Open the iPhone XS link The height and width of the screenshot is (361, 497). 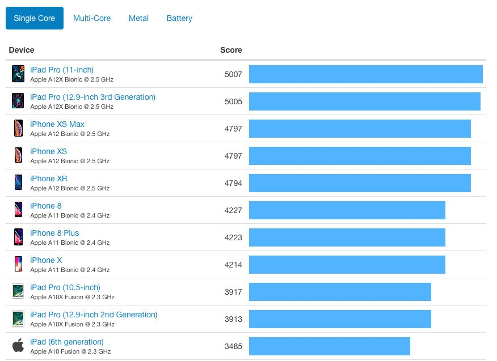tap(48, 151)
